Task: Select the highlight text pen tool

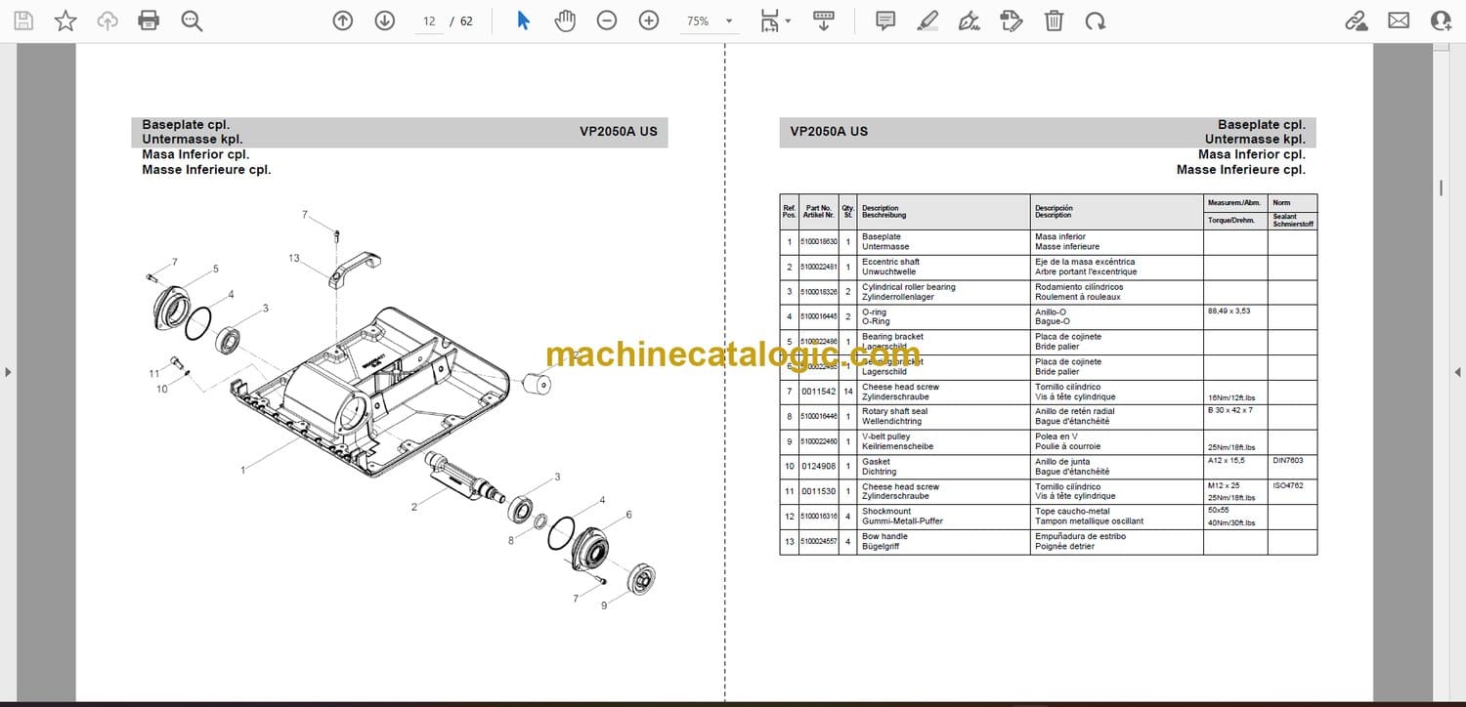Action: pos(927,21)
